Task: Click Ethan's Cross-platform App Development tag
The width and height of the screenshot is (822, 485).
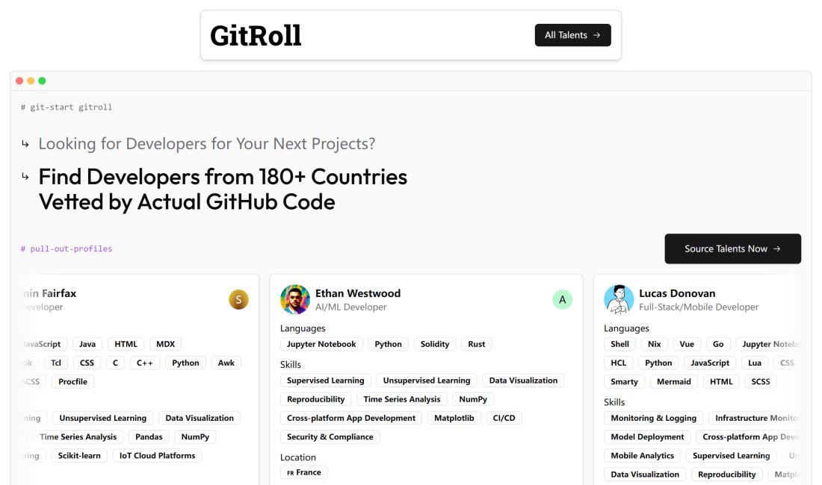Action: (x=351, y=418)
